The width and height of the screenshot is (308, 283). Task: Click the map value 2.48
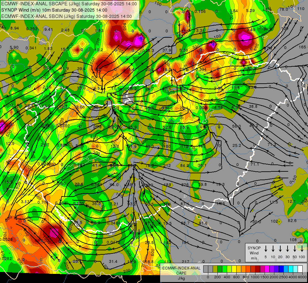(x=65, y=30)
